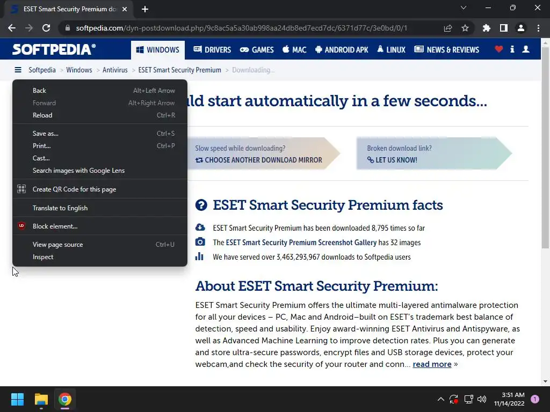Viewport: 550px width, 412px height.
Task: Click the page vertical scrollbar thumb
Action: [545, 147]
